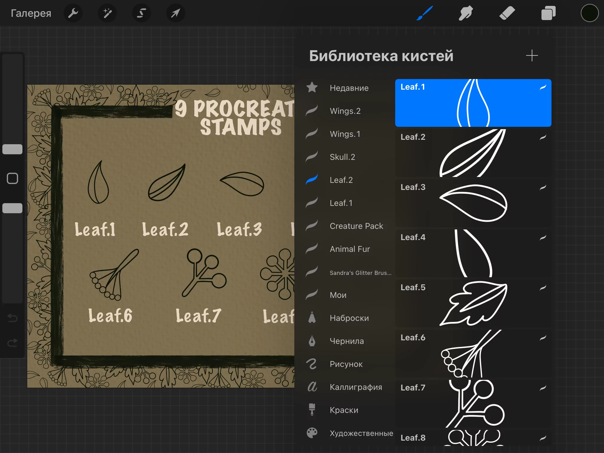Open the Чернила brush set

(349, 341)
